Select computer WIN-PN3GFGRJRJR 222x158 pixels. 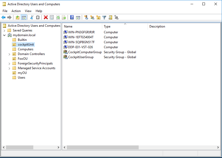82,32
